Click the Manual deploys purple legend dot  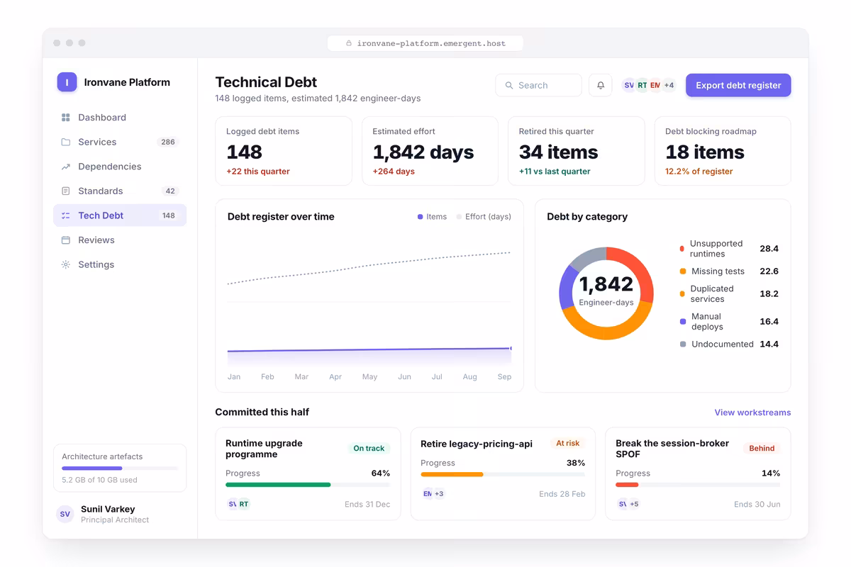coord(683,322)
